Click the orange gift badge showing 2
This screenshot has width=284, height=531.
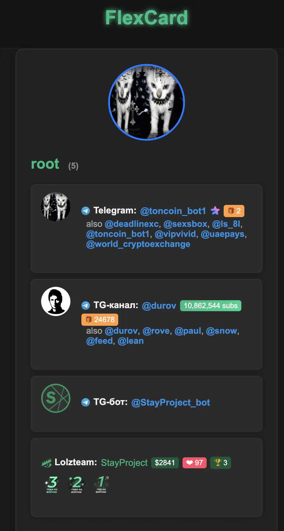234,211
